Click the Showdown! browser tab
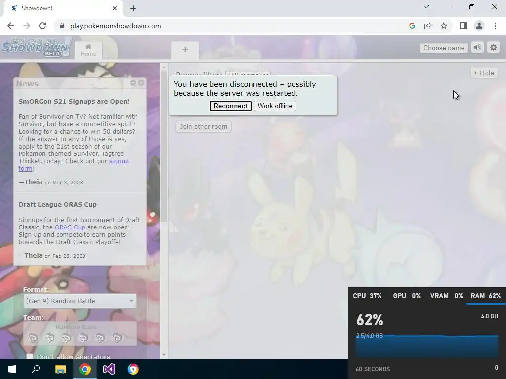The image size is (506, 379). [63, 8]
